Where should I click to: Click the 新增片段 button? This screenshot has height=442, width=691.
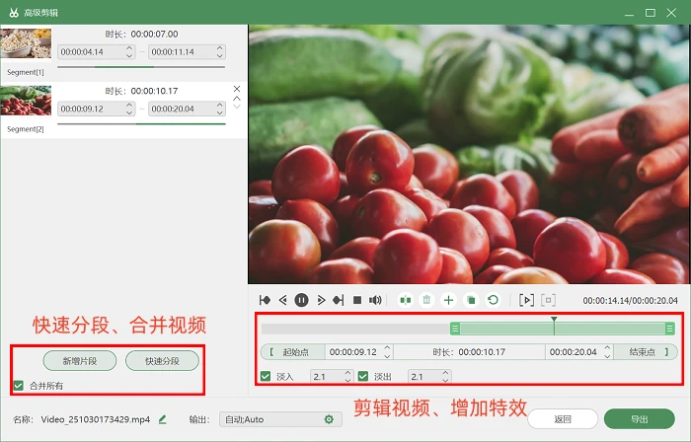(80, 361)
